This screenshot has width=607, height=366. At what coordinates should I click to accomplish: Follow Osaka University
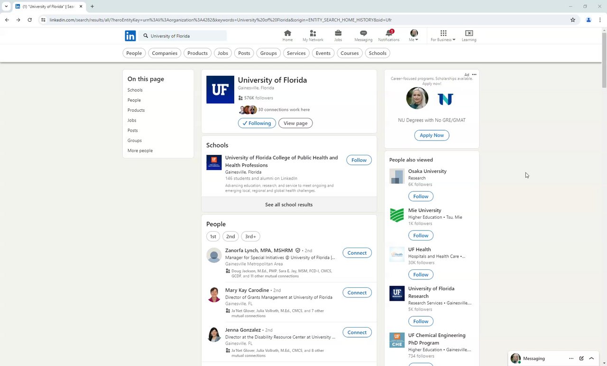pos(421,196)
